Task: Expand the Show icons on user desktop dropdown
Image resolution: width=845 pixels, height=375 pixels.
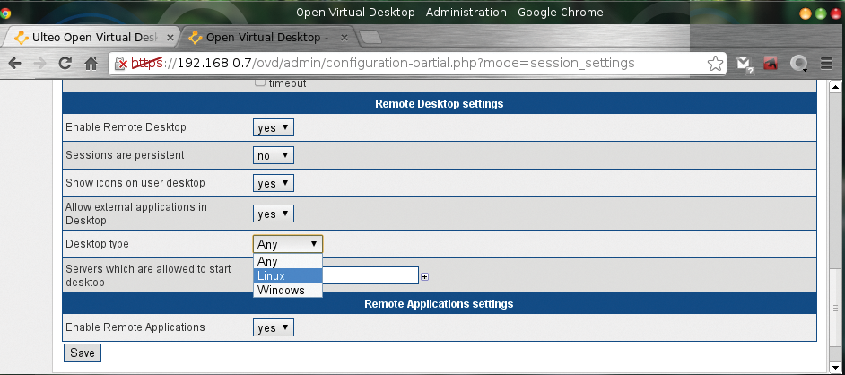Action: click(x=274, y=183)
